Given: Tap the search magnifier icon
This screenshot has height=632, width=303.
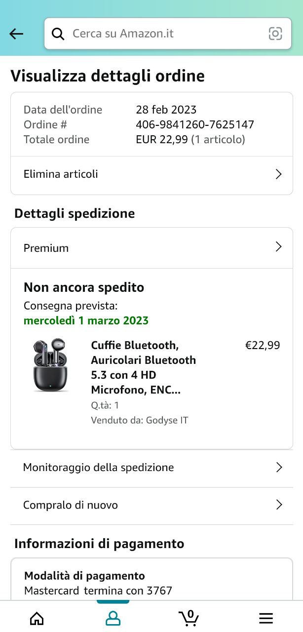Looking at the screenshot, I should tap(58, 34).
